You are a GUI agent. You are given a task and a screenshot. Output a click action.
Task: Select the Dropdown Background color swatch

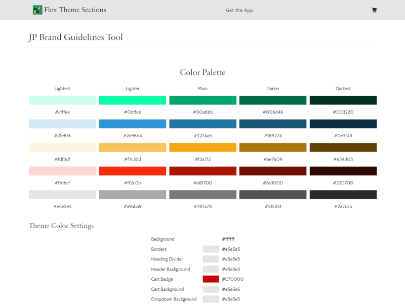[x=211, y=299]
